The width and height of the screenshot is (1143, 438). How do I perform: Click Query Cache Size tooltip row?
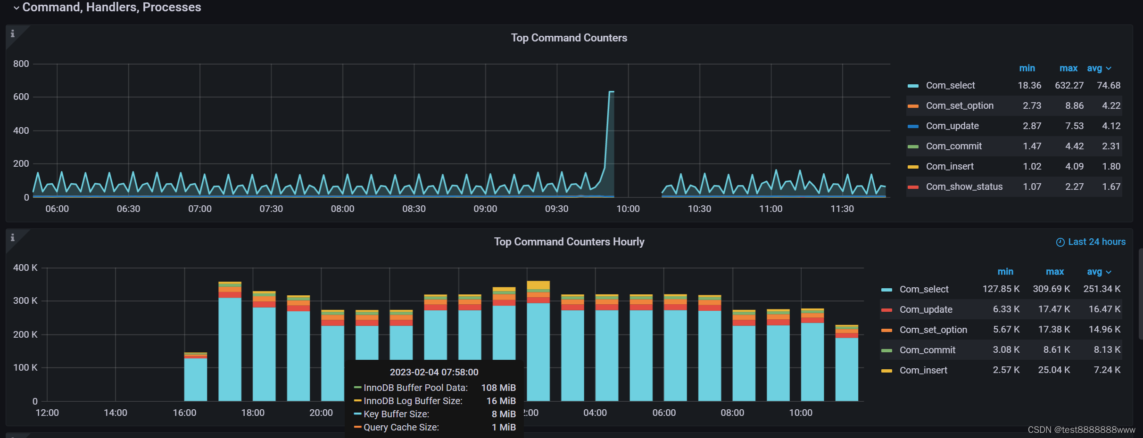point(435,427)
